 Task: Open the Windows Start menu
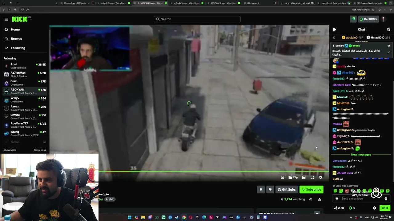(x=130, y=218)
